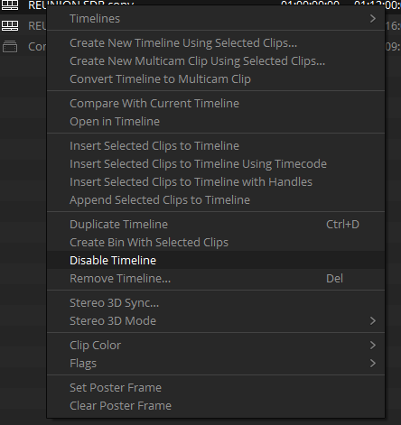
Task: Open the Flags submenu arrow
Action: click(x=373, y=364)
